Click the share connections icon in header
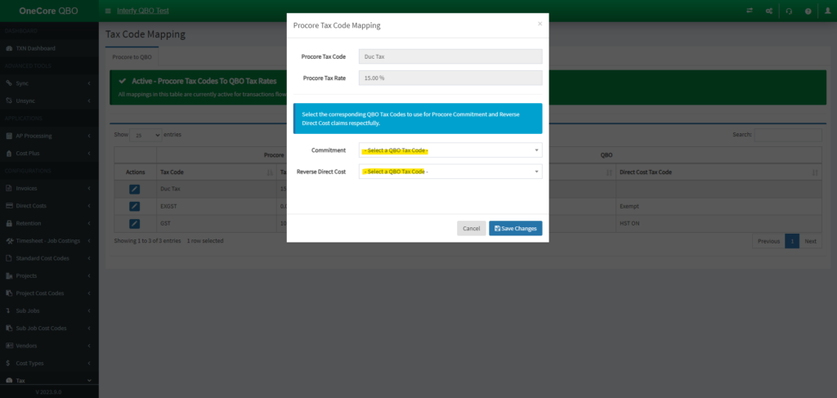This screenshot has width=837, height=398. 769,11
